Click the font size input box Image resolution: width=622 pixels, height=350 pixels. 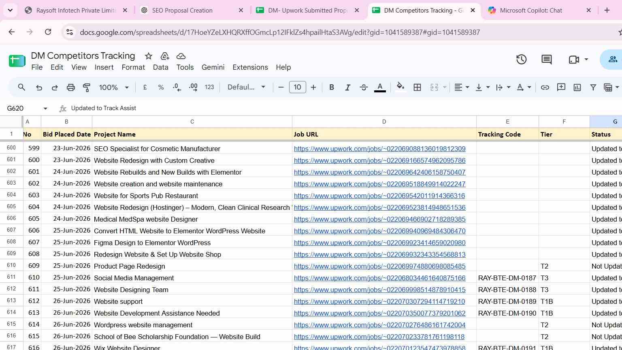click(x=297, y=87)
